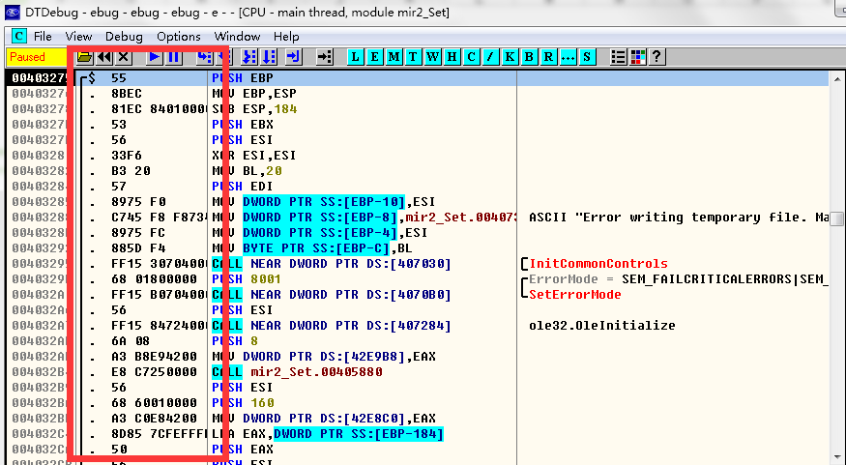846x465 pixels.
Task: Open the File menu
Action: [43, 36]
